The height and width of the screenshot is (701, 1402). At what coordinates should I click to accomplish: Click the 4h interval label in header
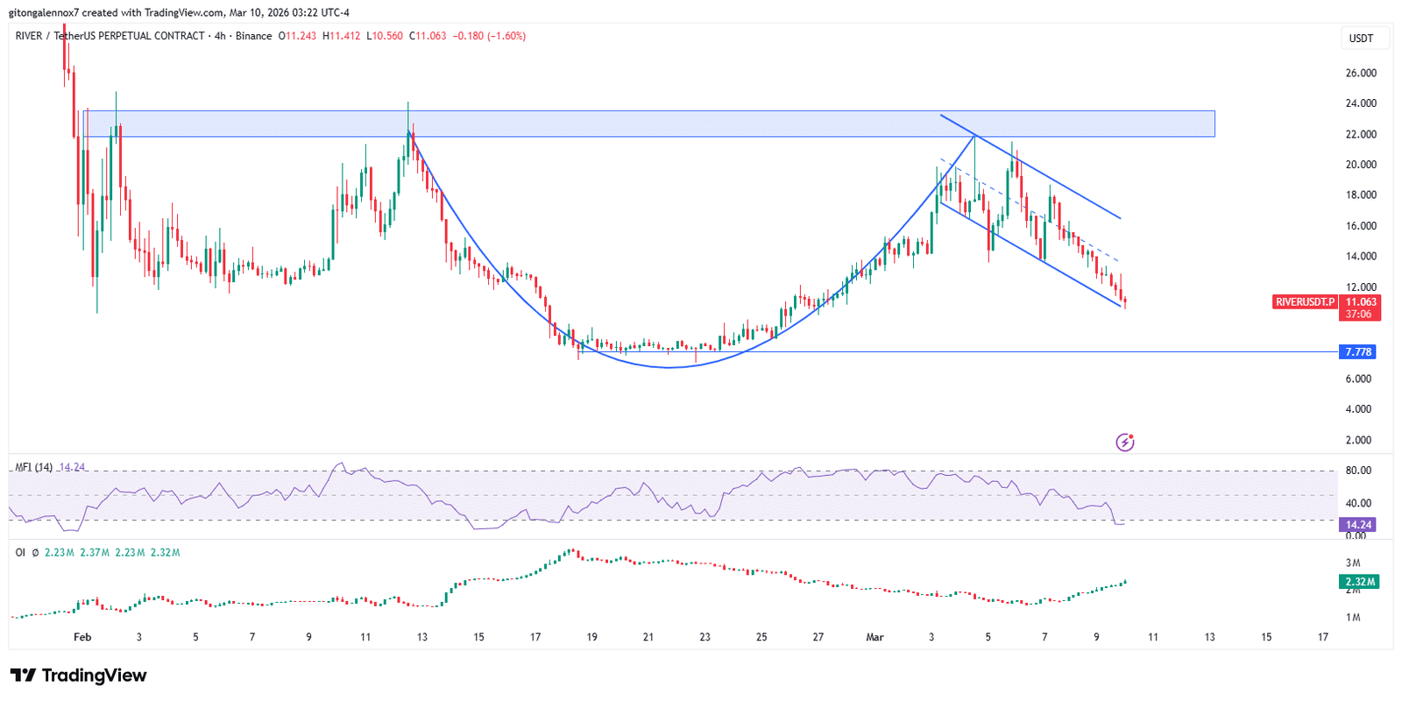pos(220,36)
